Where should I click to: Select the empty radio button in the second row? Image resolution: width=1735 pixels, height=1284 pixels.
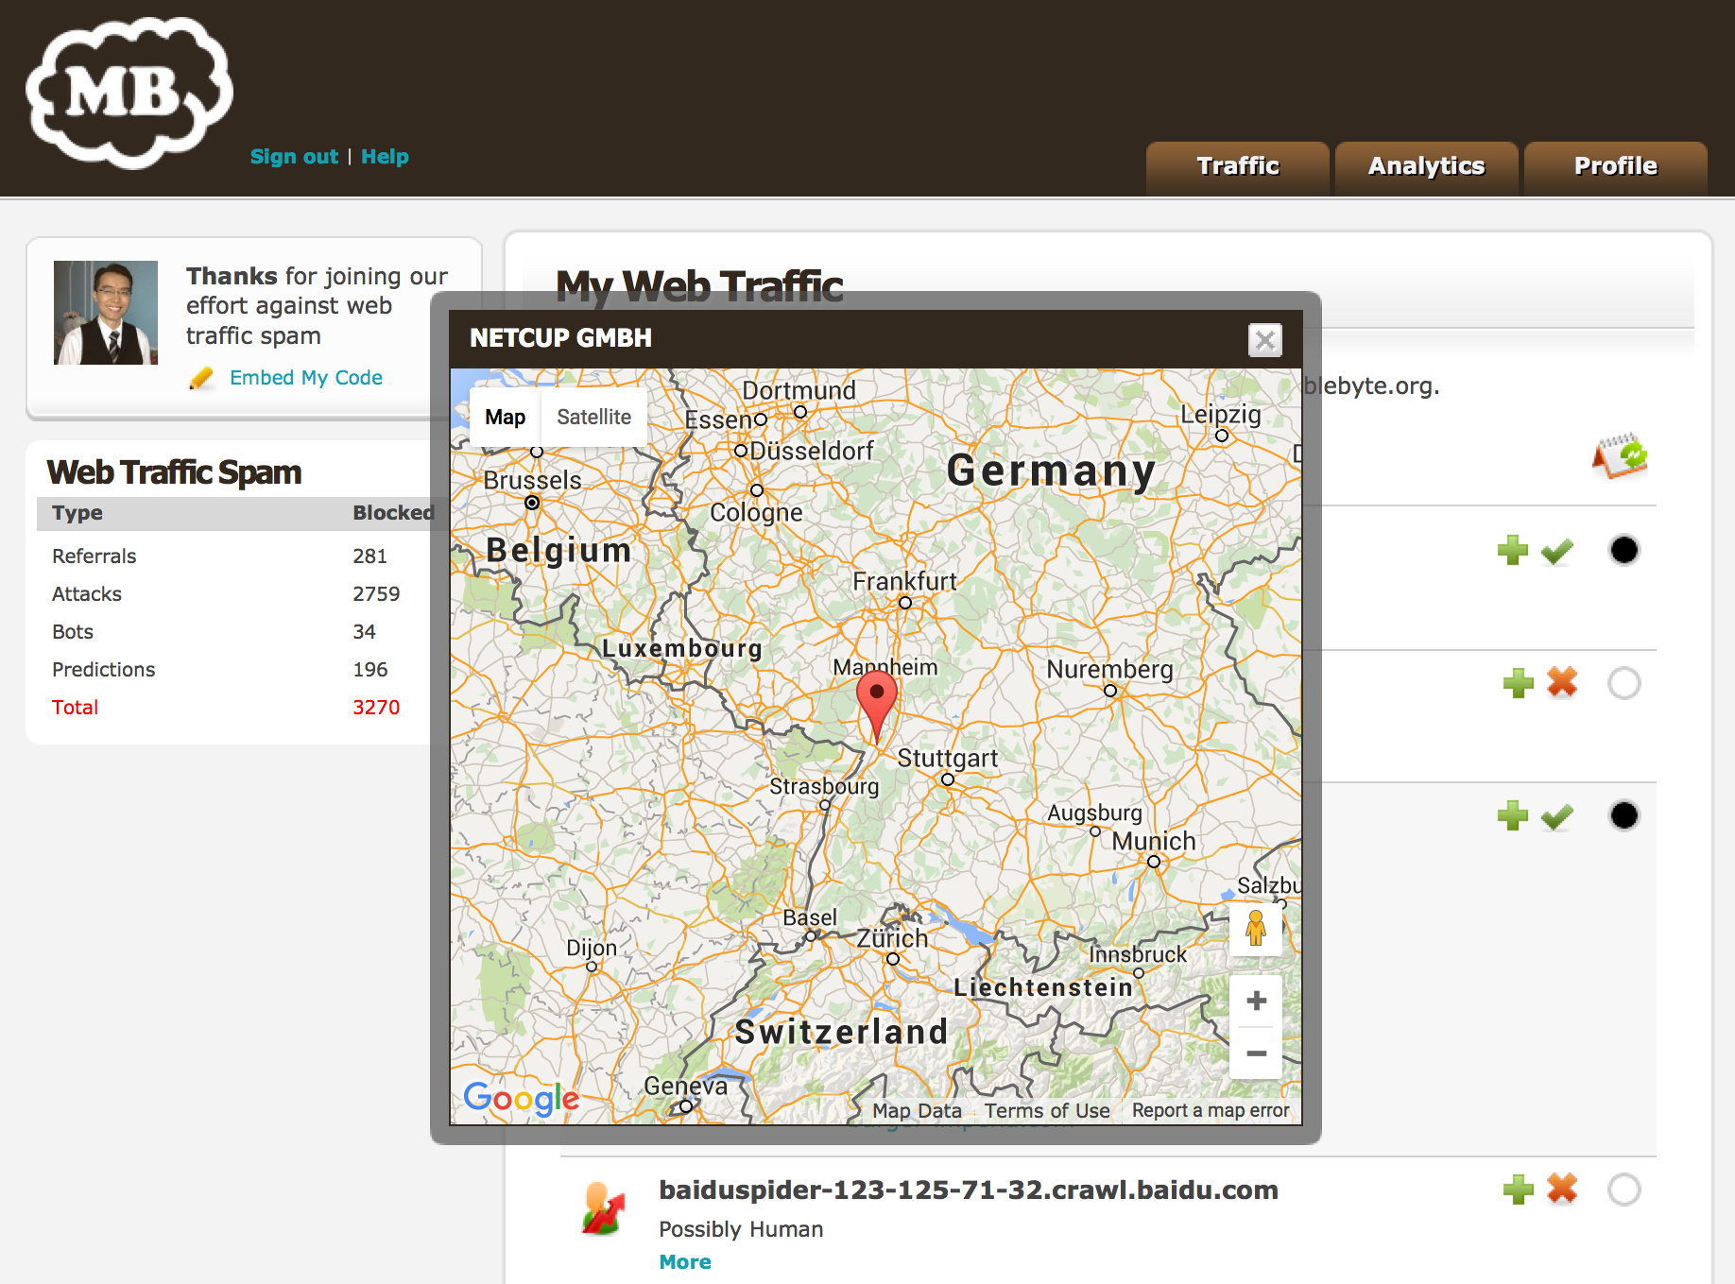(1624, 683)
